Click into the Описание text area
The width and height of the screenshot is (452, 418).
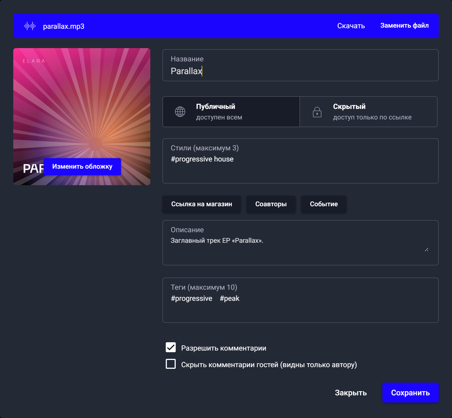coord(301,243)
